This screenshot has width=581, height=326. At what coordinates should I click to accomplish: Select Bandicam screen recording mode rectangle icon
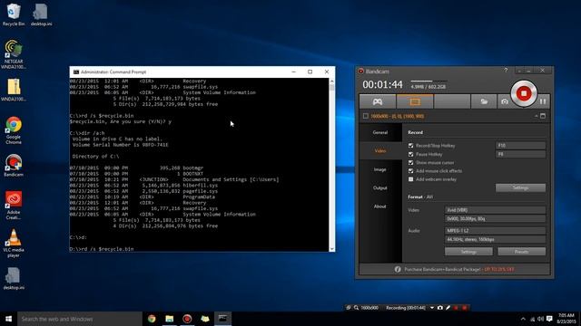point(415,101)
